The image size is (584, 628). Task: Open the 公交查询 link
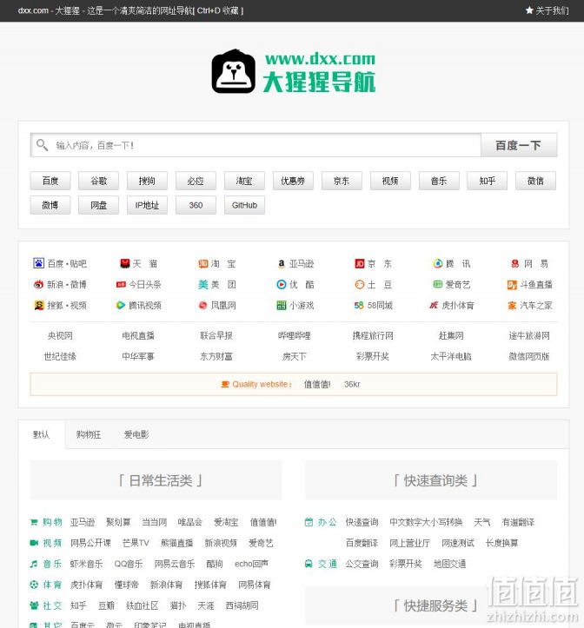click(362, 564)
